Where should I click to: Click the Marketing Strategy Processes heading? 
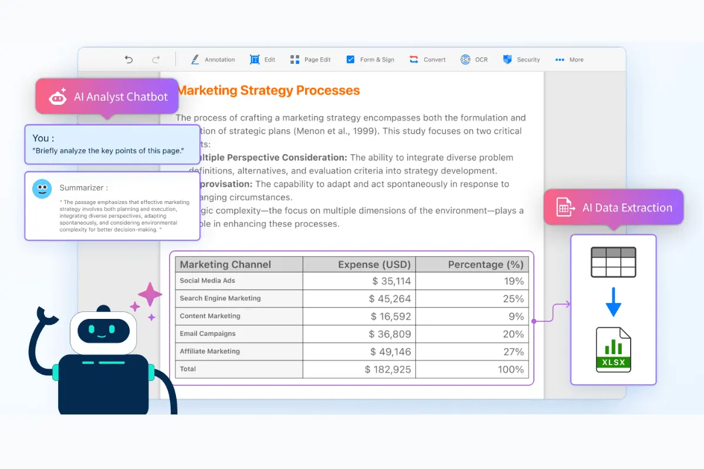coord(268,90)
